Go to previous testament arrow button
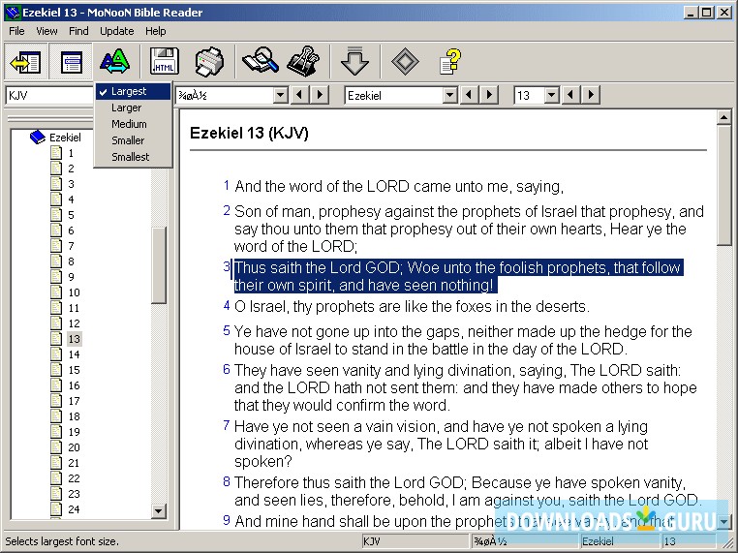 [x=299, y=95]
